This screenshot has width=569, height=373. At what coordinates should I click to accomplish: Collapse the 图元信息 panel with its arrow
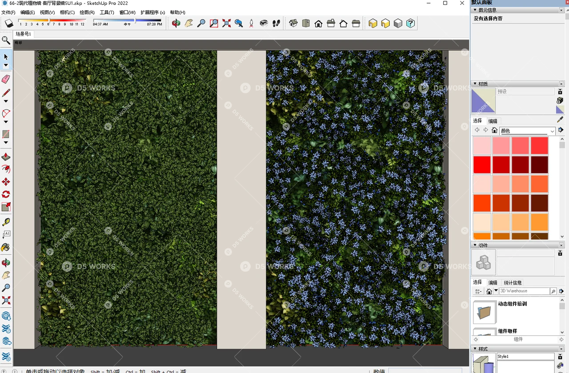475,9
